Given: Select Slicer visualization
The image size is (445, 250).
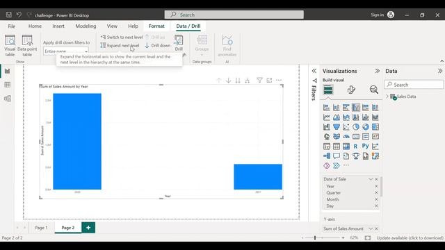Looking at the screenshot, I should coord(327,147).
